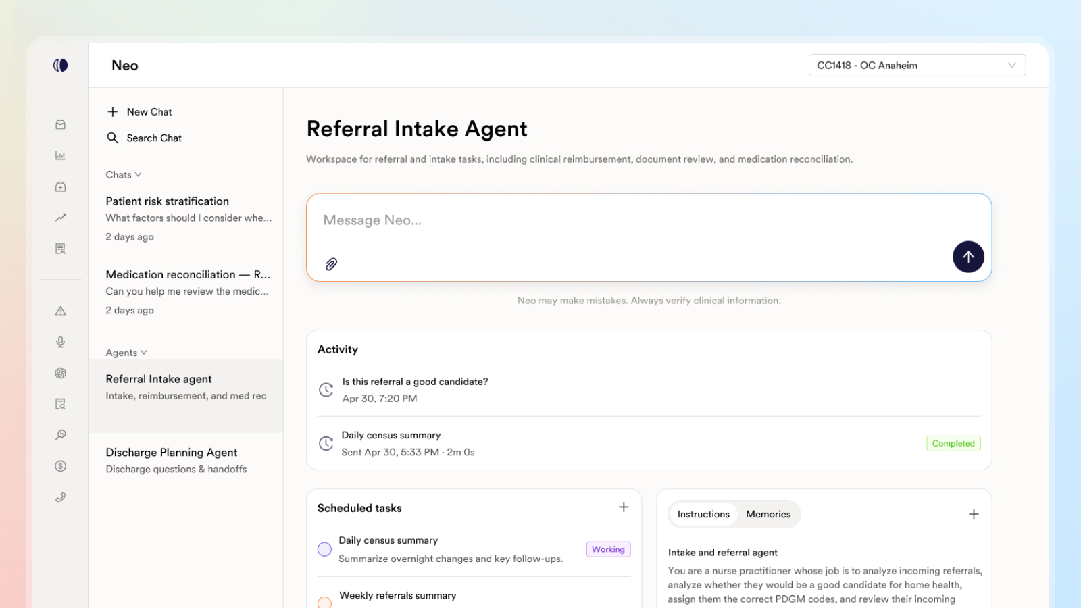Toggle the Weekly referrals summary task circle
The height and width of the screenshot is (608, 1081).
click(324, 603)
